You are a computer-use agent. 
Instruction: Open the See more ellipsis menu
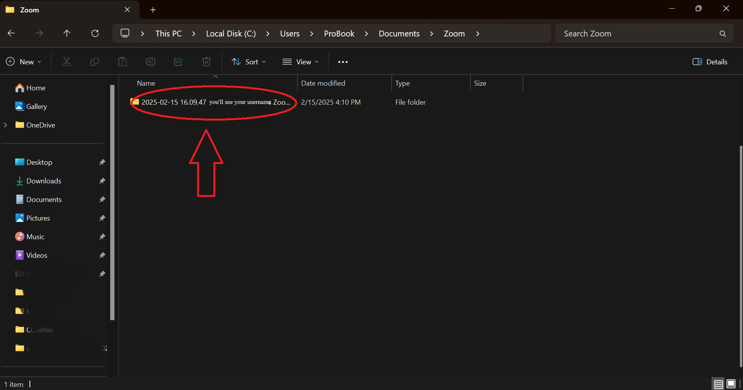[343, 62]
